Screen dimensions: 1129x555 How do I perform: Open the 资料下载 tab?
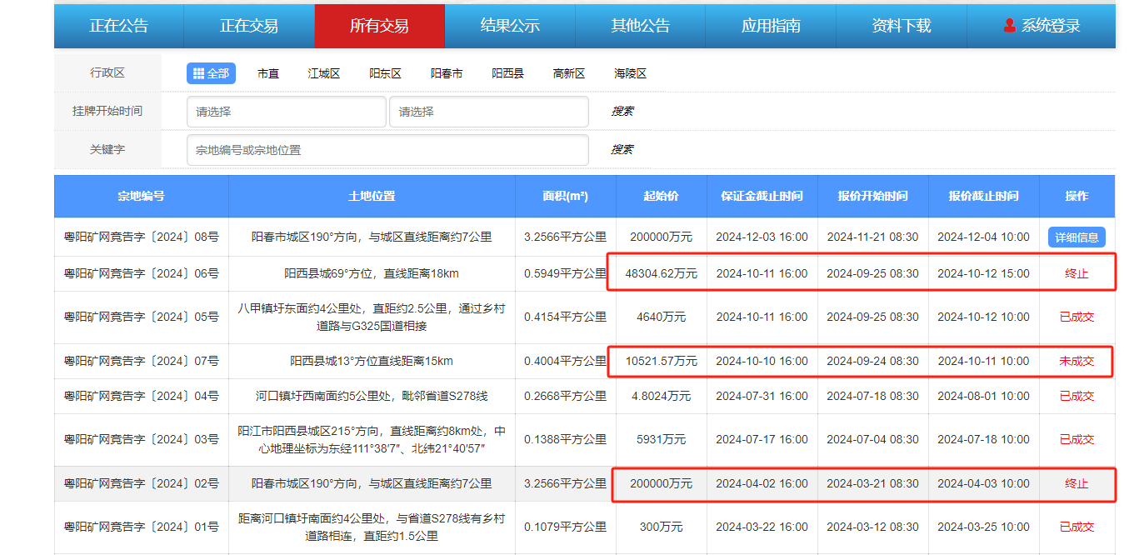901,26
